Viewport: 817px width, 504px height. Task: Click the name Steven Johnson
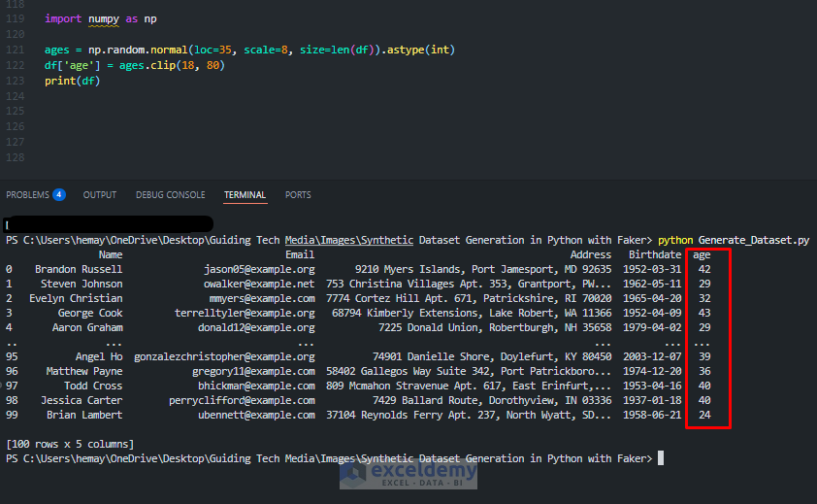point(82,284)
